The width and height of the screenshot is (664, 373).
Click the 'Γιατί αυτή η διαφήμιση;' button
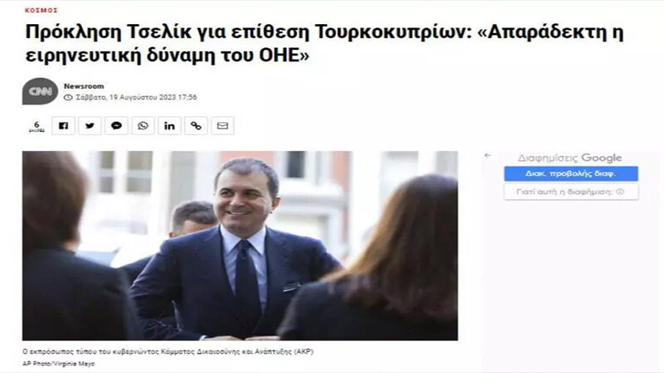pyautogui.click(x=571, y=191)
